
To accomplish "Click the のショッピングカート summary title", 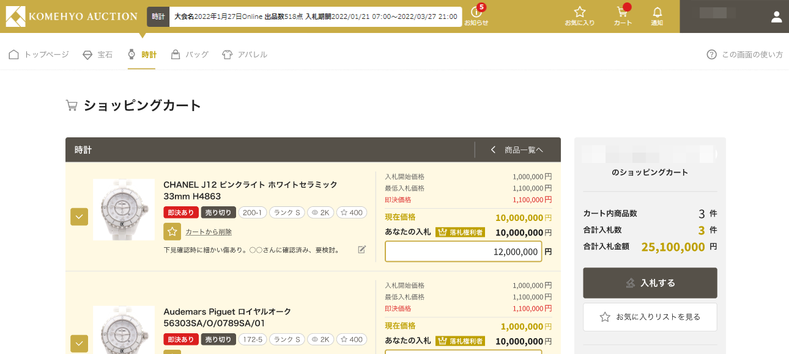I will [x=650, y=173].
